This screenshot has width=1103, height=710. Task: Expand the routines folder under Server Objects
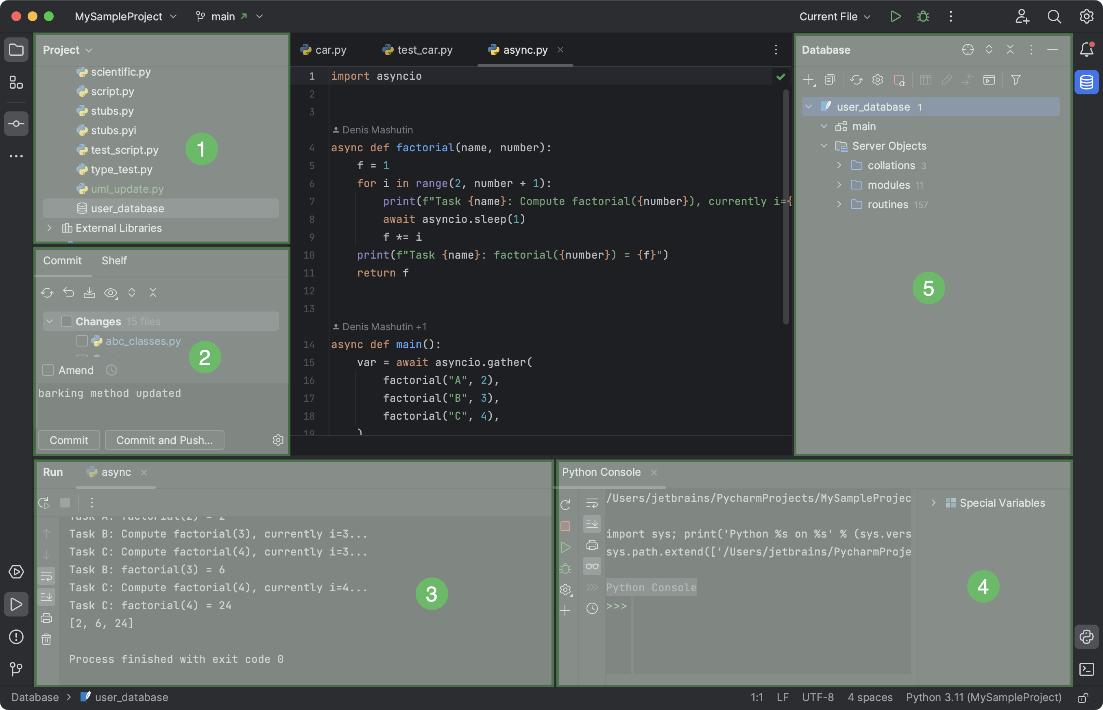tap(838, 204)
